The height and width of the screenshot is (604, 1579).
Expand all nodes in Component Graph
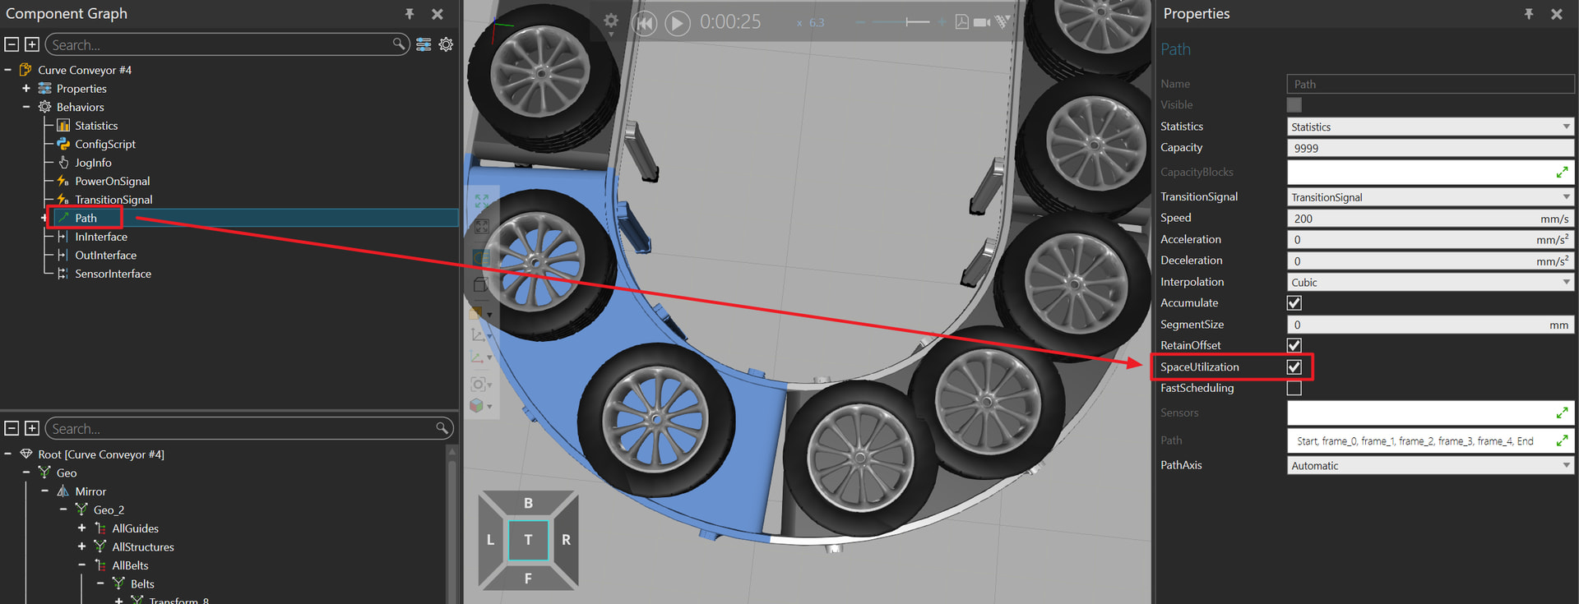coord(32,44)
